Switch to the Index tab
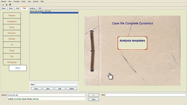 click(4, 8)
